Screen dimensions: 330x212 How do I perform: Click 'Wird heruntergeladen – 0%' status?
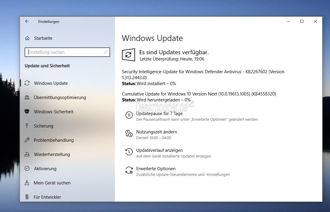(164, 100)
